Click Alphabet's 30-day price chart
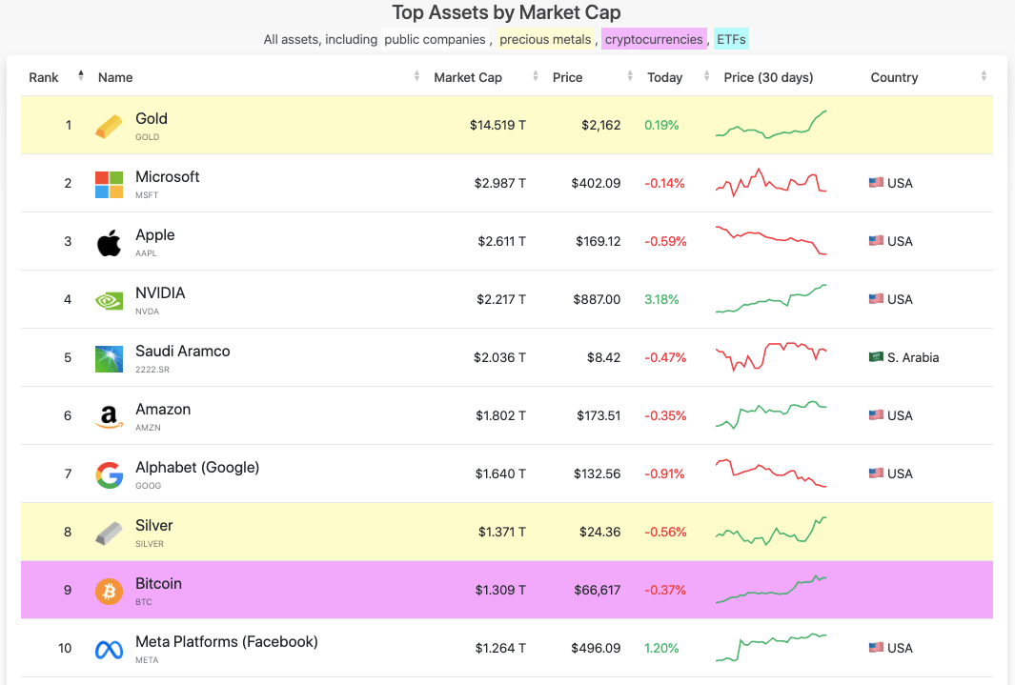The width and height of the screenshot is (1015, 685). pos(771,473)
